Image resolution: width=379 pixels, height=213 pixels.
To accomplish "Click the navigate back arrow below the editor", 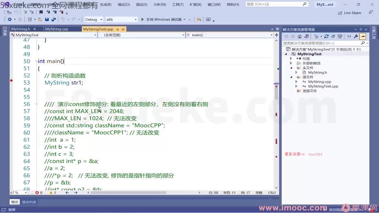I will 67,193.
